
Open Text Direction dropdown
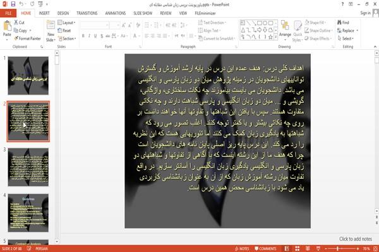point(212,23)
